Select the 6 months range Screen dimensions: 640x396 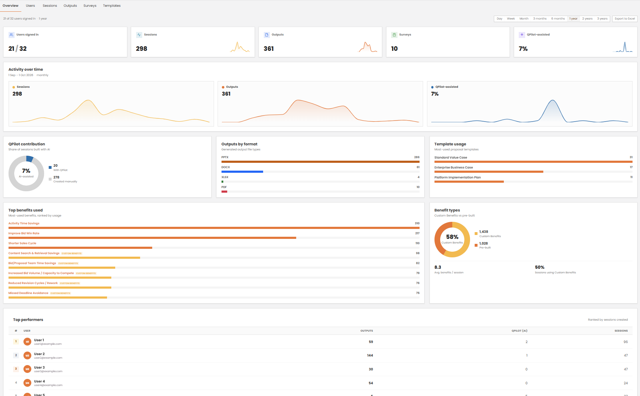click(558, 18)
